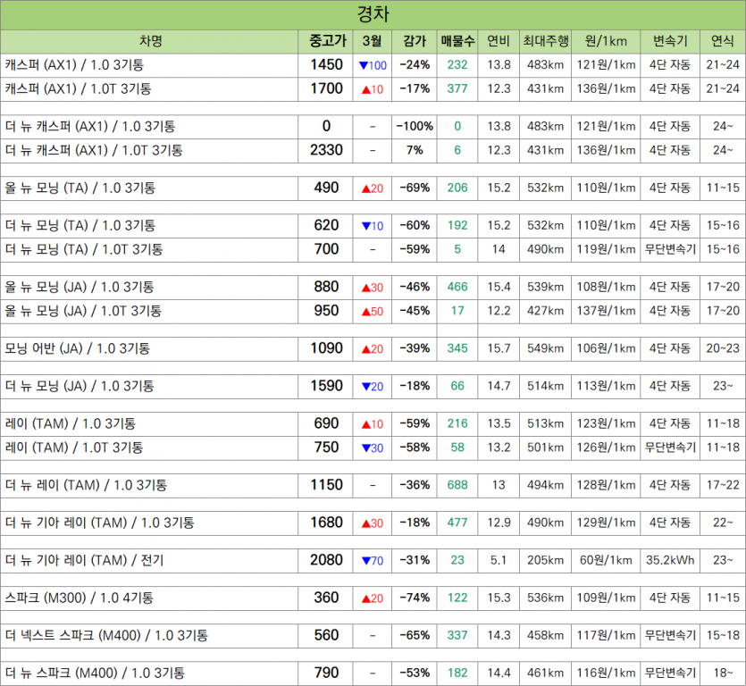The height and width of the screenshot is (686, 746).
Task: Click used price 1450 cell
Action: [x=326, y=64]
